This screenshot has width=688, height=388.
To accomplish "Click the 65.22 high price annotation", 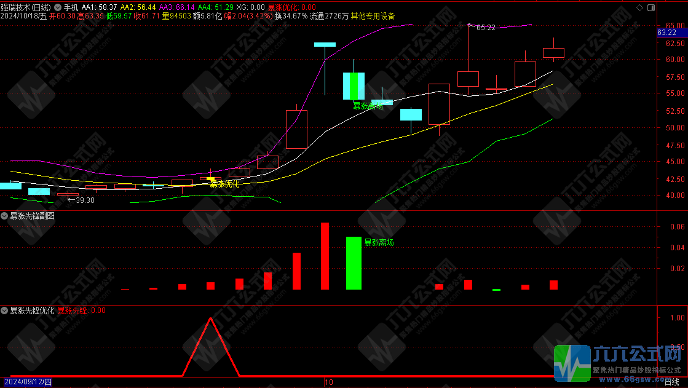I will coord(485,28).
